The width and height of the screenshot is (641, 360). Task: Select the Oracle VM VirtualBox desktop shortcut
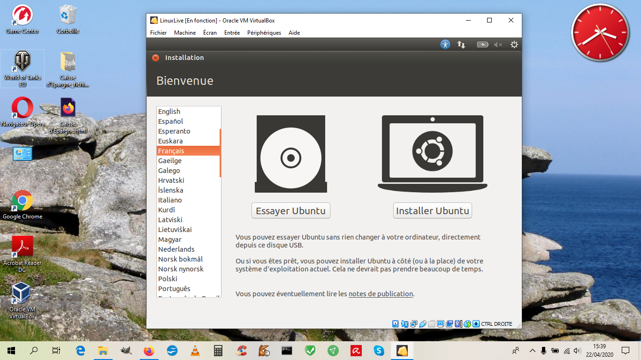[x=23, y=300]
